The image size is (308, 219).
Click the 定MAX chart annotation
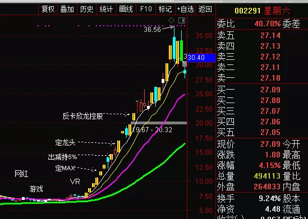65,168
